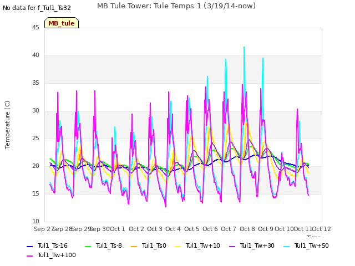Click the blue Tul1_Ts-16 legend swatch

[29, 246]
